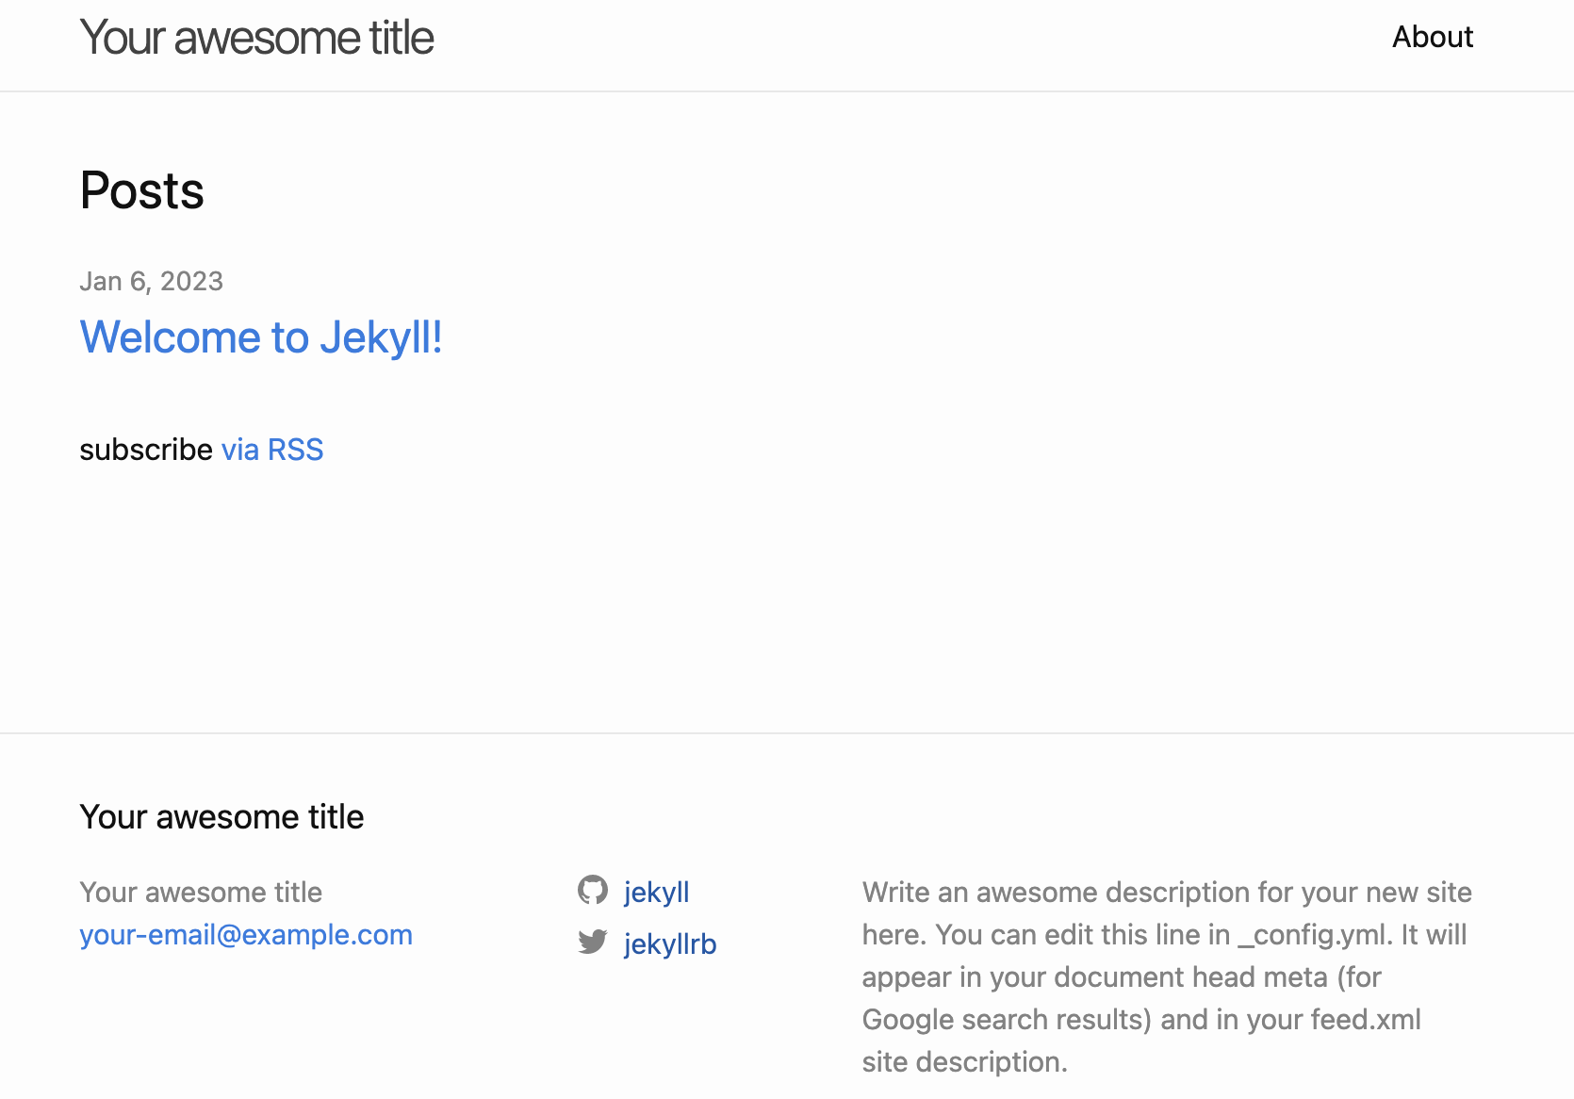1574x1099 pixels.
Task: Click "site description." ending the footer paragraph
Action: [964, 1062]
